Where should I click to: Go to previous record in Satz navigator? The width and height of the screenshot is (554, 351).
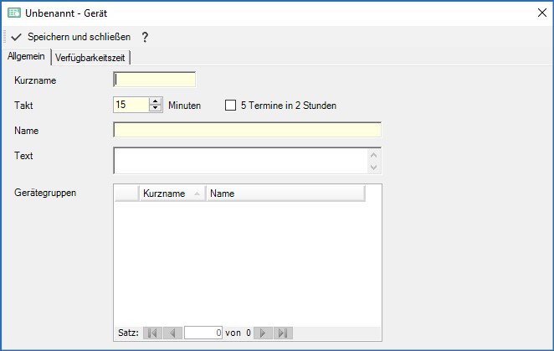[x=172, y=333]
